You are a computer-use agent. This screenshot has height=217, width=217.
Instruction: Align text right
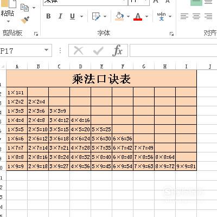click(x=208, y=16)
